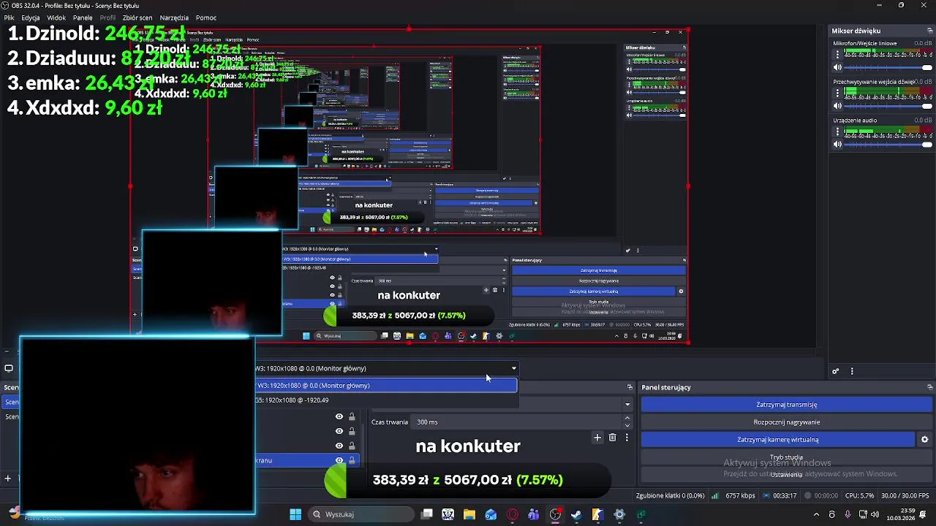Open Ustawienia button in control panel

(787, 475)
